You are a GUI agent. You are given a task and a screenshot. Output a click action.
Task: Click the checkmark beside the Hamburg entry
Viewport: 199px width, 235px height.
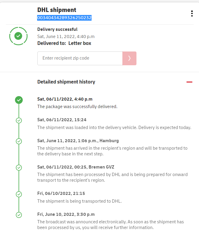(19, 141)
